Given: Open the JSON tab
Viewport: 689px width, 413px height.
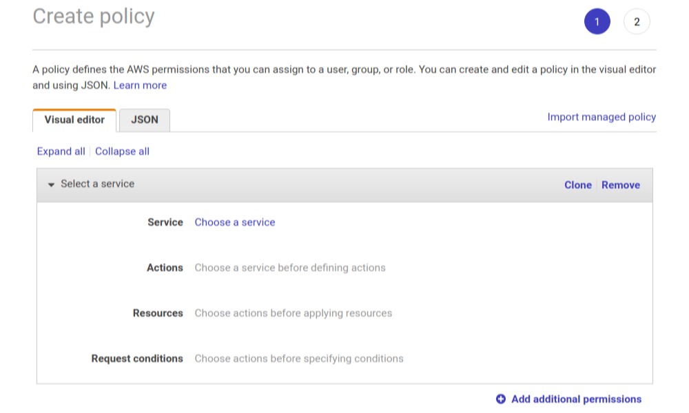Looking at the screenshot, I should [x=145, y=120].
